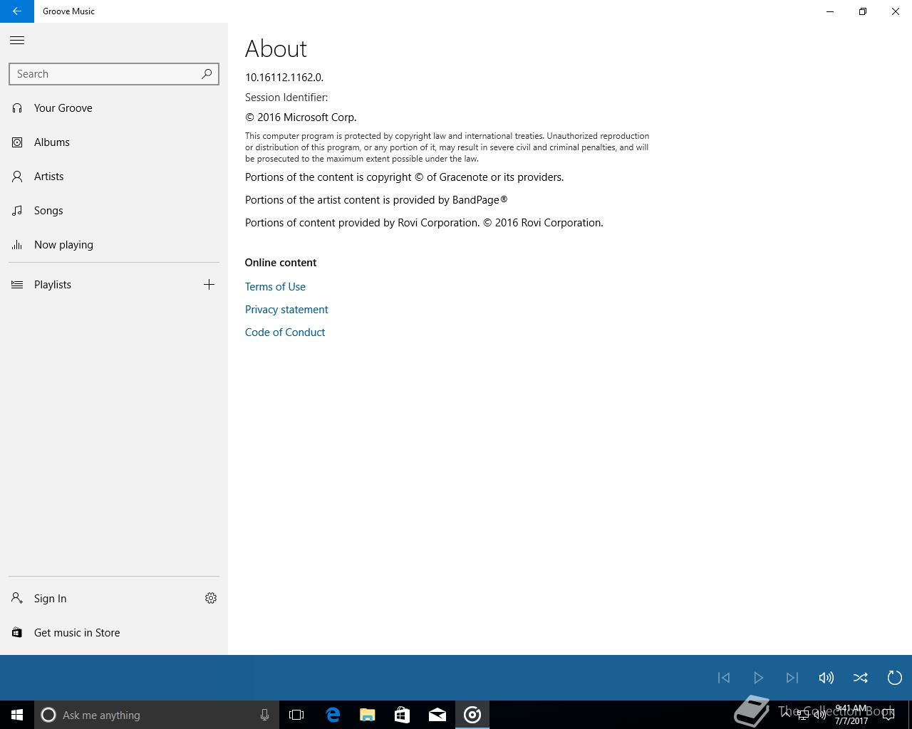This screenshot has width=912, height=729.
Task: Open Your Groove section
Action: [x=114, y=108]
